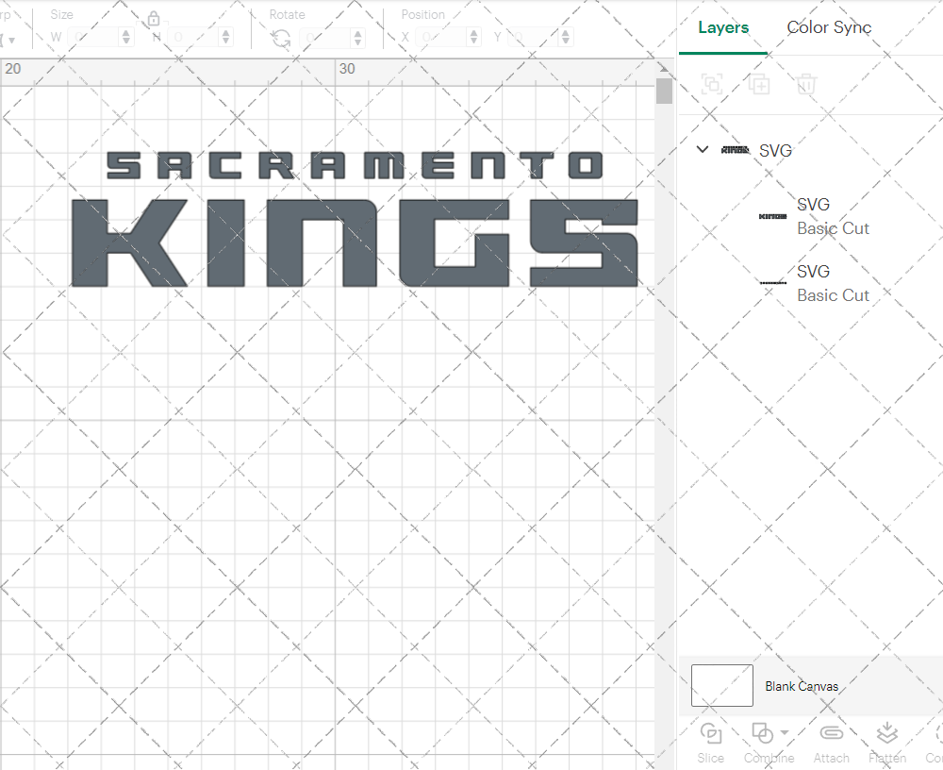Click the Position Y input field

pos(534,38)
